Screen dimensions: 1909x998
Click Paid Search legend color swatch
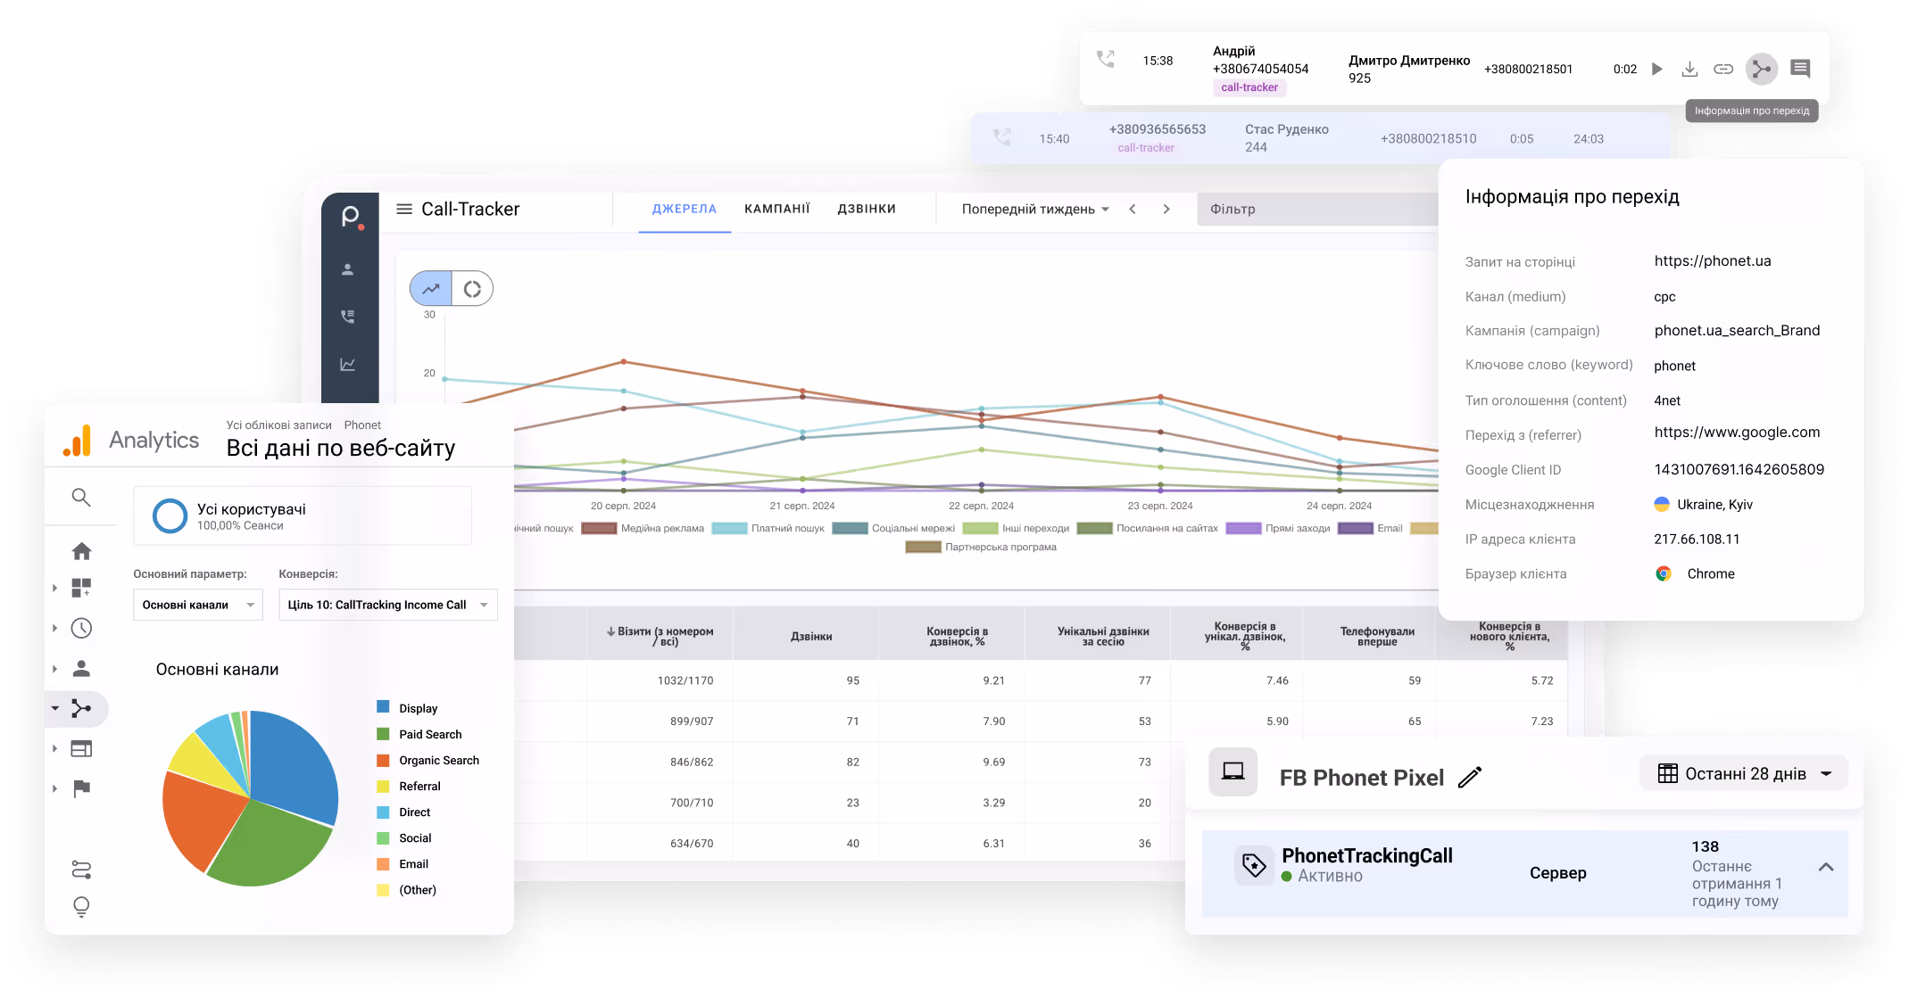point(383,734)
